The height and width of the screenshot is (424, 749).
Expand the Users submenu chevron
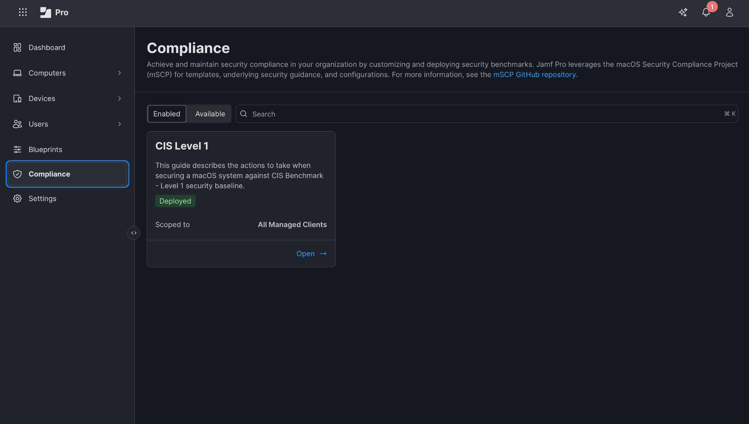click(x=119, y=124)
